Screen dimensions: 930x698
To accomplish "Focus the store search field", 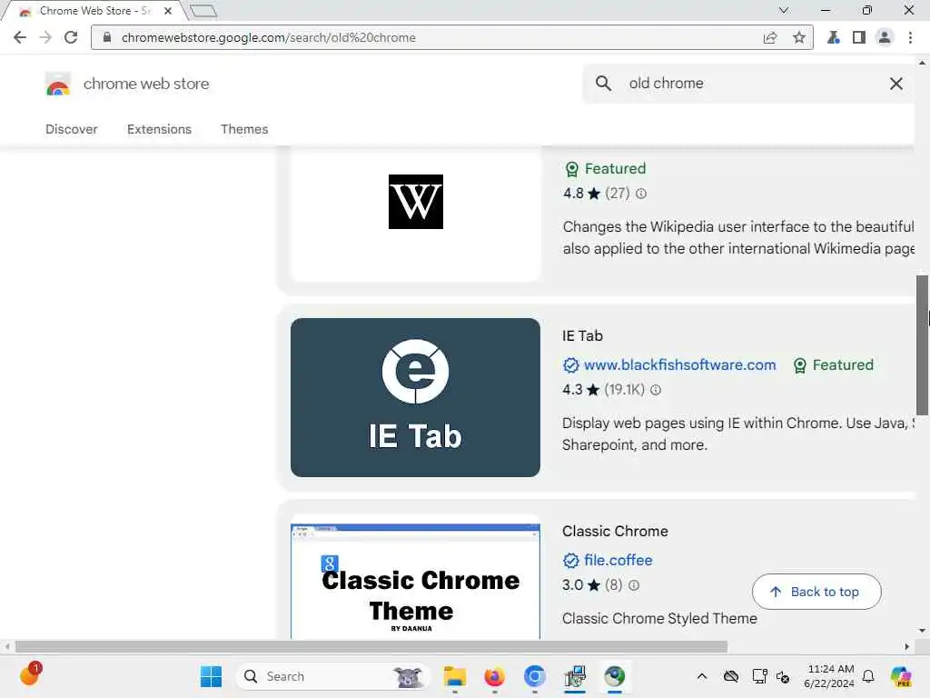I will 750,83.
